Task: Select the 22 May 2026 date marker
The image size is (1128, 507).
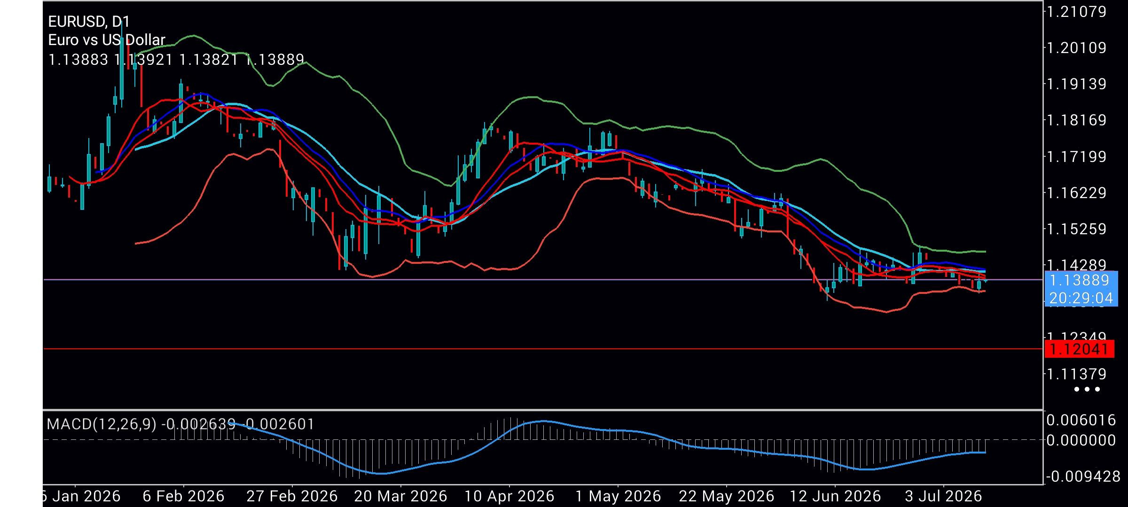Action: pos(727,496)
